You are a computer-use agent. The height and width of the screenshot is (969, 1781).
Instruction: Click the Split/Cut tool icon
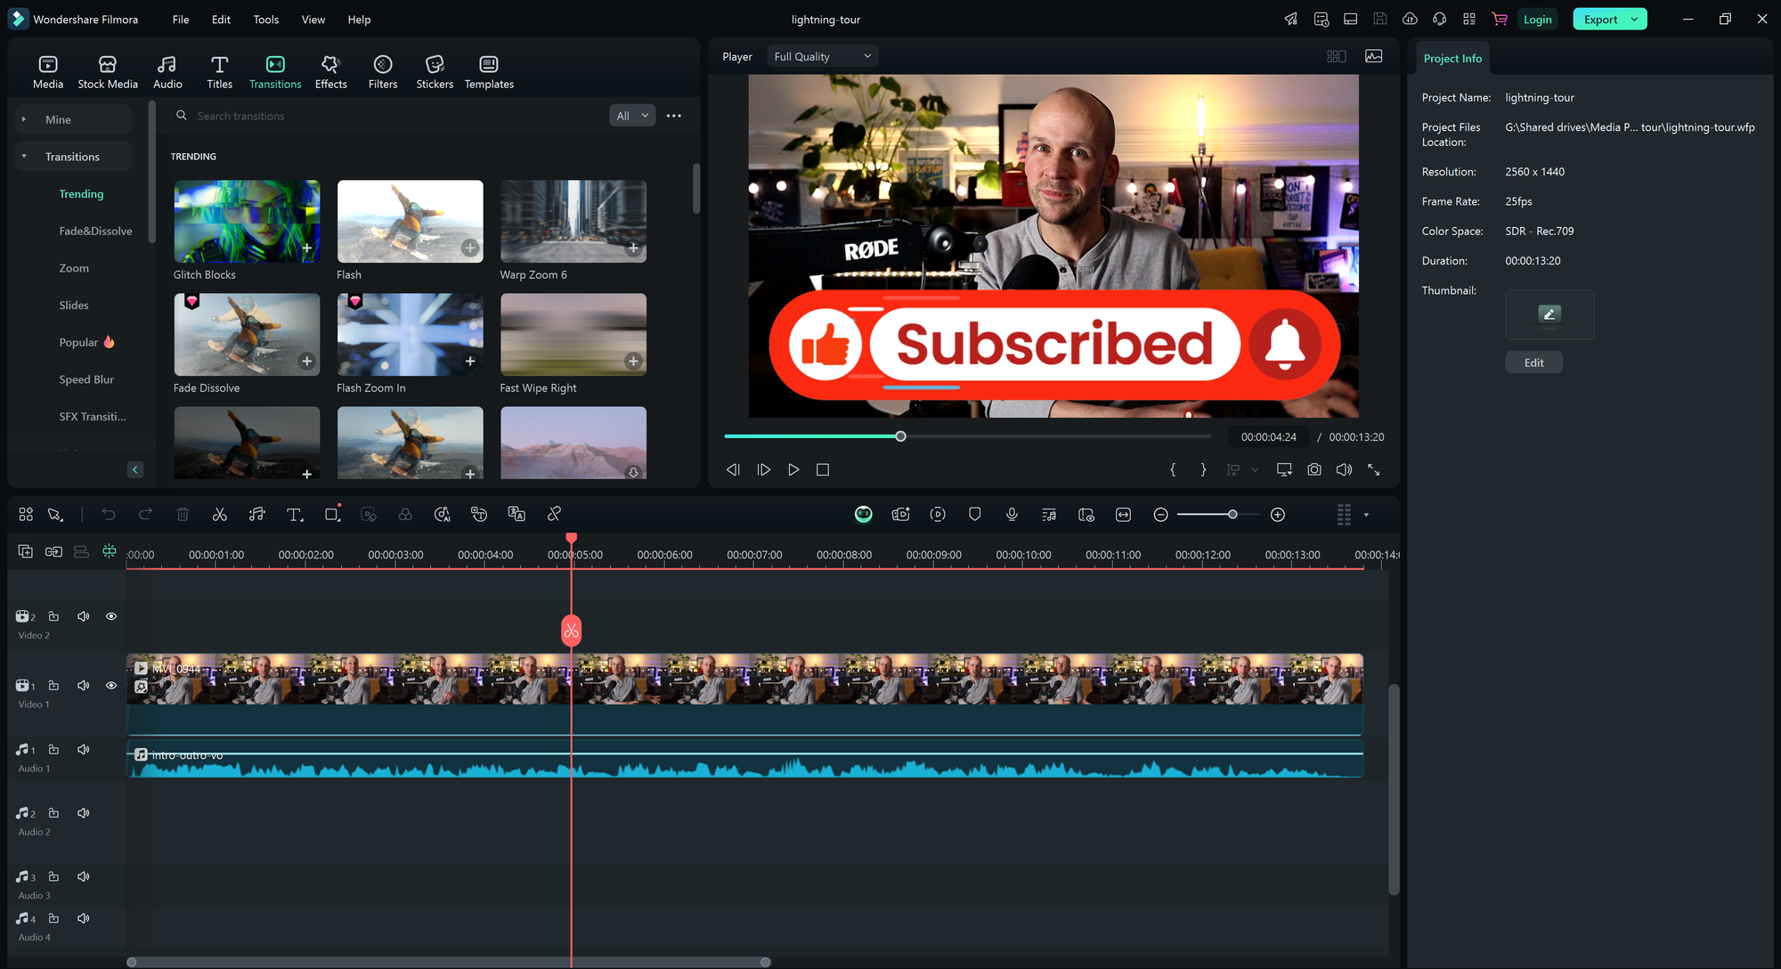218,514
